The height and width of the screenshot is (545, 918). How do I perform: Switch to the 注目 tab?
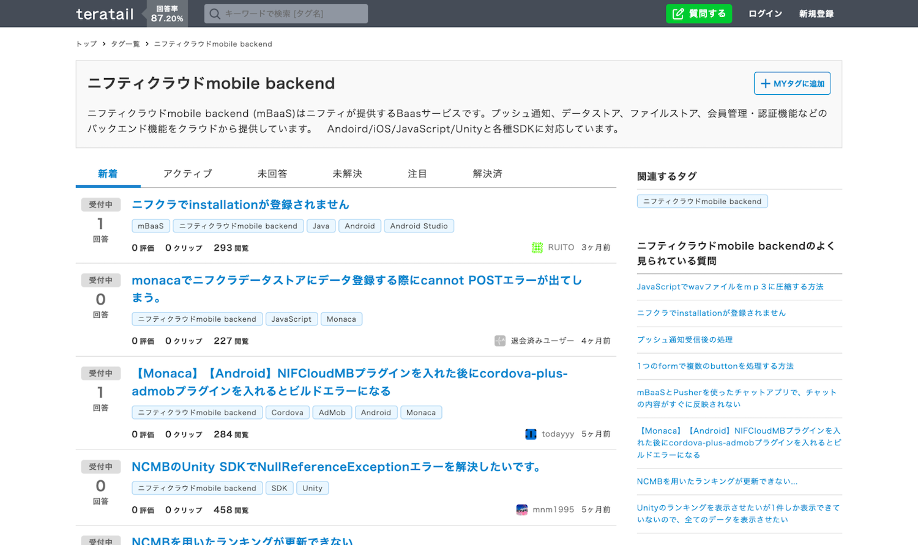click(x=417, y=174)
